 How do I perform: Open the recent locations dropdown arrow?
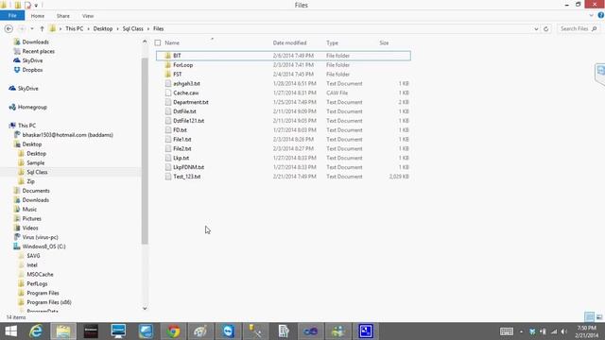click(x=32, y=29)
